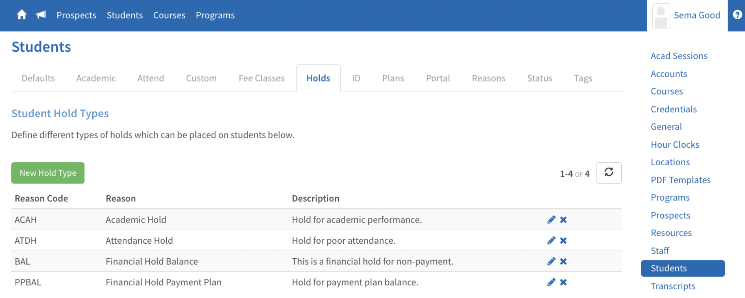Remove the ACAH hold type
This screenshot has width=745, height=298.
click(563, 219)
